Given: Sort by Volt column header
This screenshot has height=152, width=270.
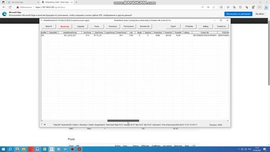Looking at the screenshot, I should pos(131,33).
